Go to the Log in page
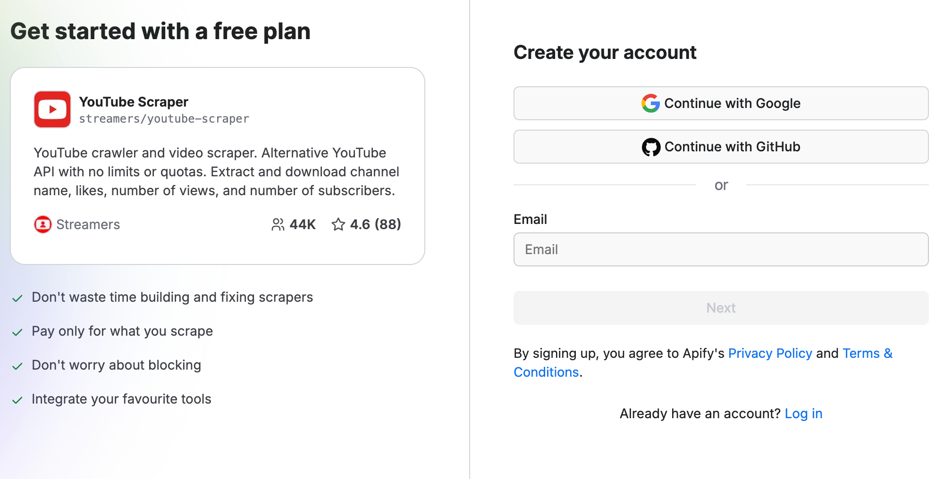The width and height of the screenshot is (944, 479). click(803, 413)
